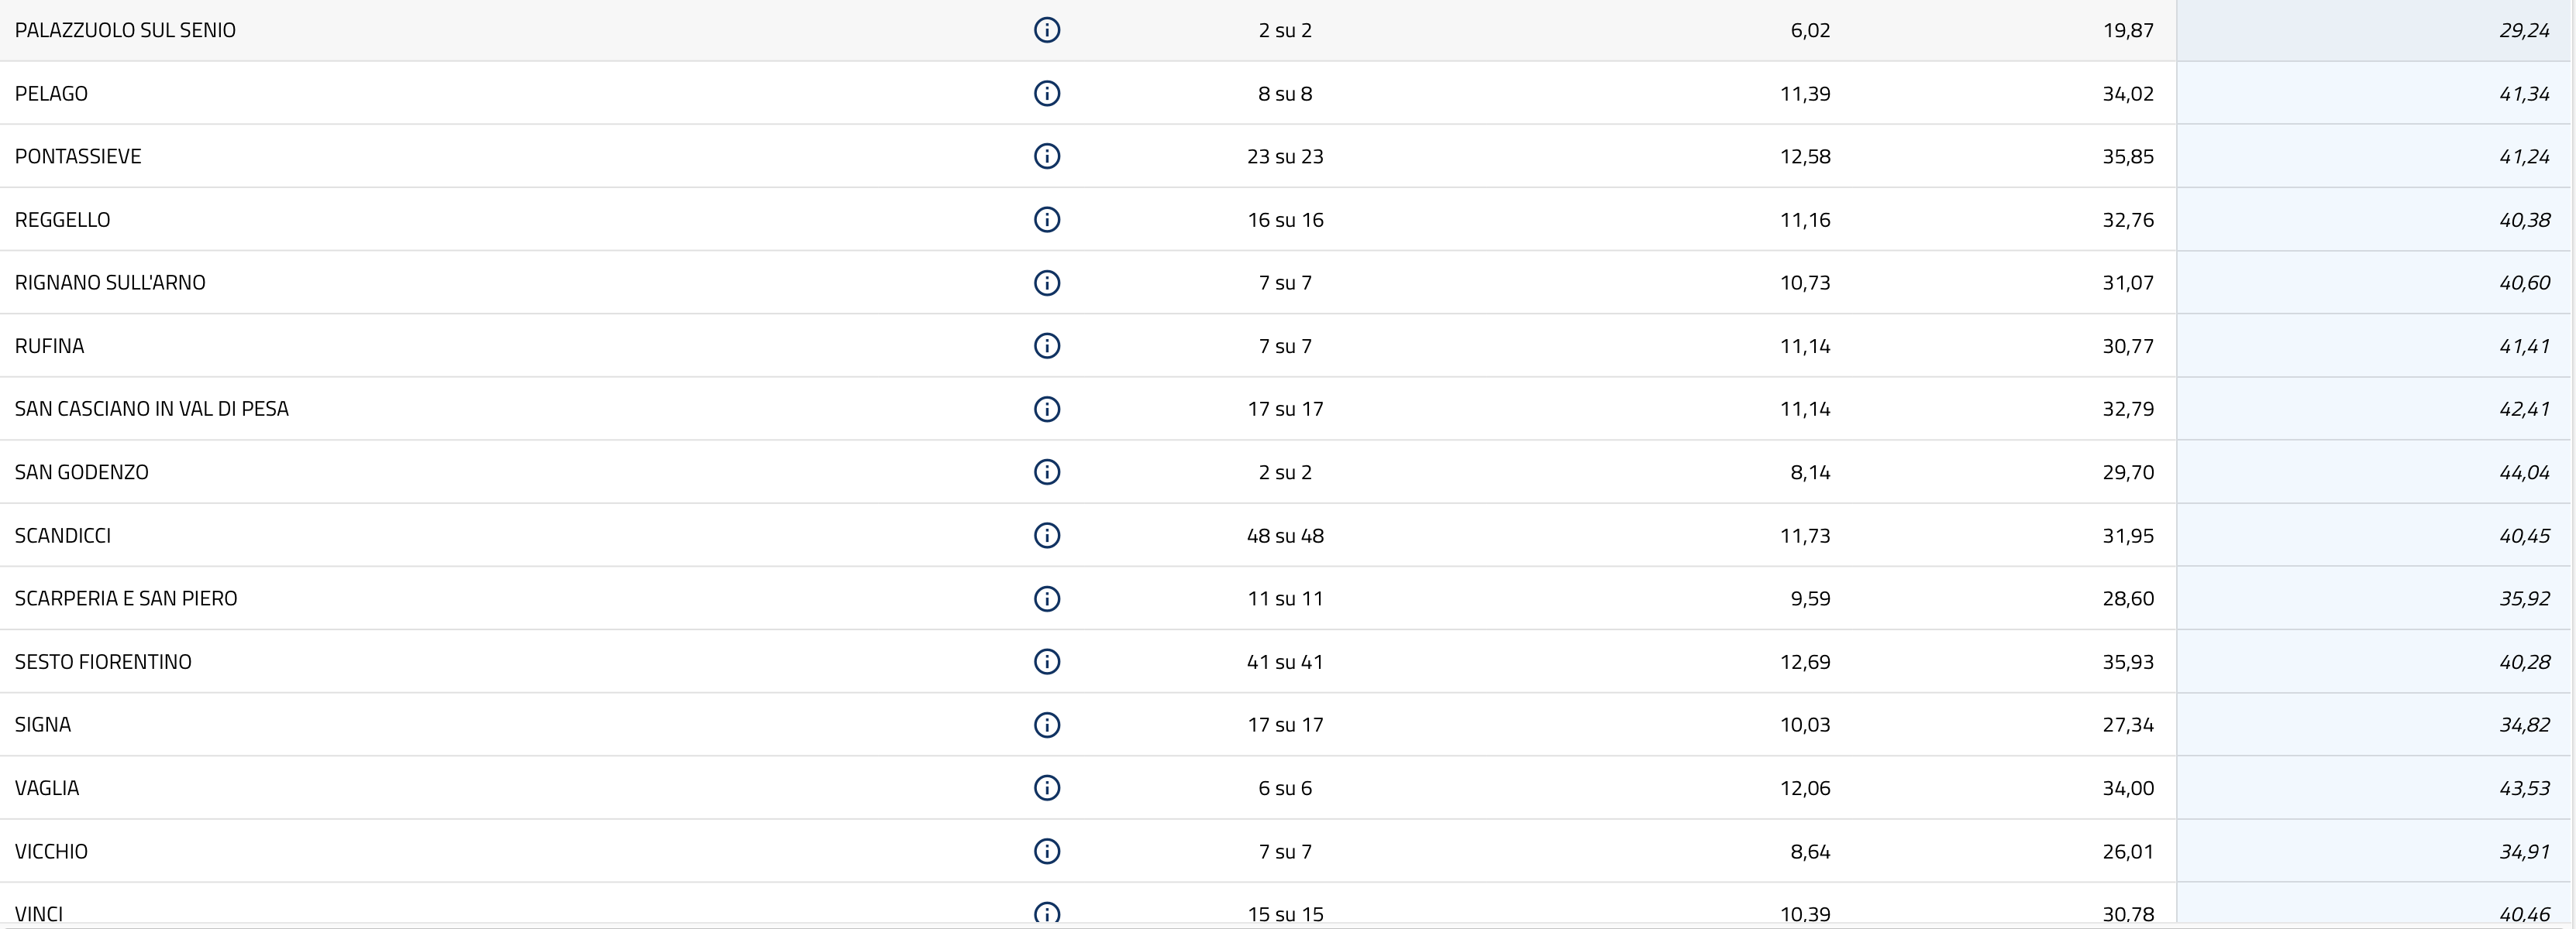
Task: Select SESTO FIORENTINO municipality name
Action: pos(103,661)
